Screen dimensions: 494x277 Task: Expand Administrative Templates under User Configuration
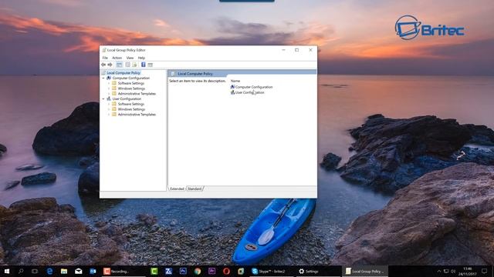tap(109, 115)
